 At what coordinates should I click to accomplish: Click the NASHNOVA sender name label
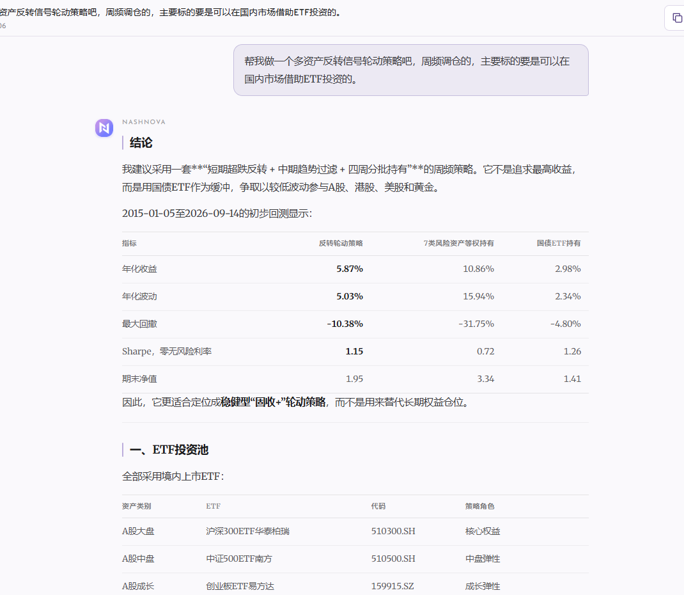144,122
